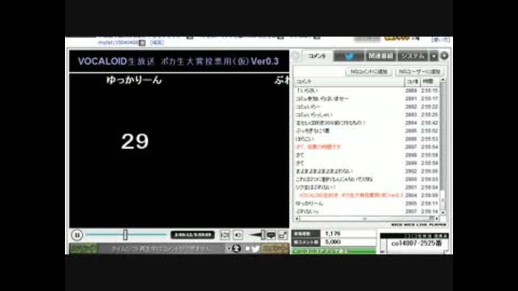Click the NGユーザーに追加 button
Image resolution: width=518 pixels, height=291 pixels.
pyautogui.click(x=420, y=72)
